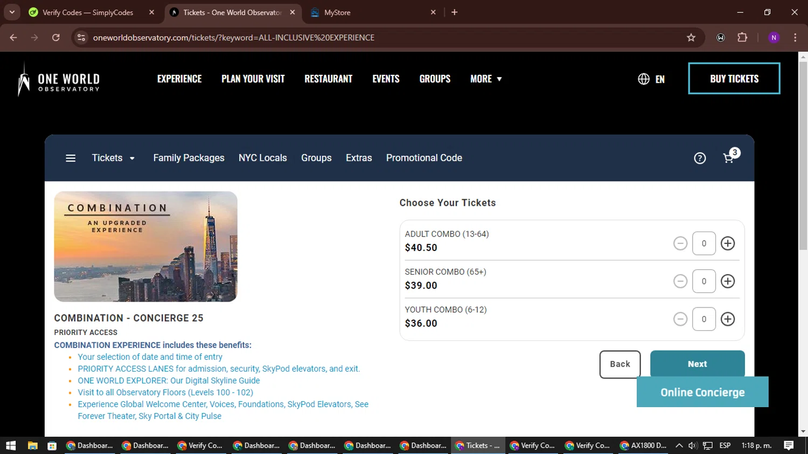The height and width of the screenshot is (454, 808).
Task: Click the Combination experience thumbnail image
Action: click(x=145, y=247)
